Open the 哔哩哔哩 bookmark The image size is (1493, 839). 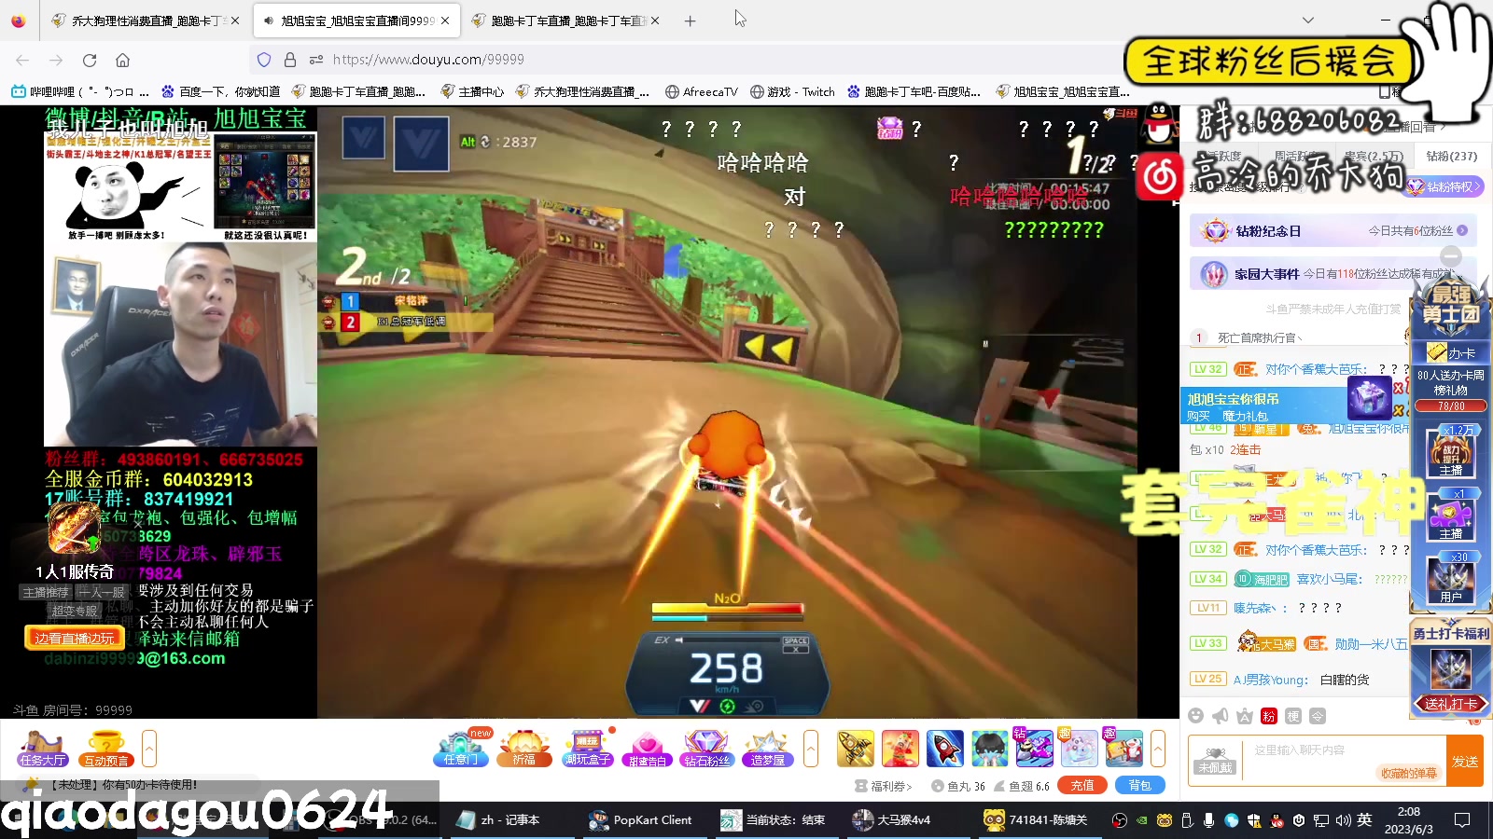[x=80, y=91]
